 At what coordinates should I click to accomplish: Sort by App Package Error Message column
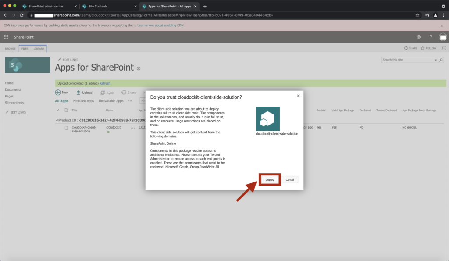pos(419,110)
